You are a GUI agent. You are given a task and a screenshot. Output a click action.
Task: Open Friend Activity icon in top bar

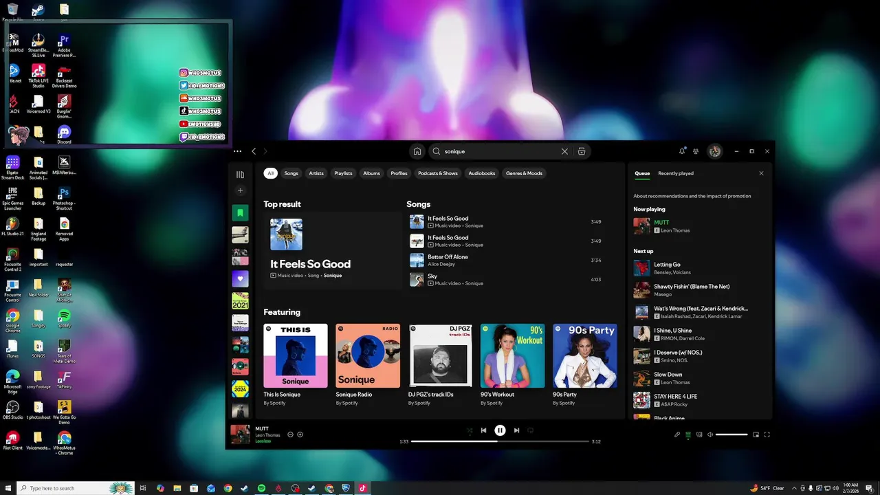pyautogui.click(x=696, y=151)
